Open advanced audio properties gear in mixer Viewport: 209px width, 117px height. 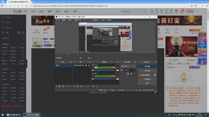(93, 86)
